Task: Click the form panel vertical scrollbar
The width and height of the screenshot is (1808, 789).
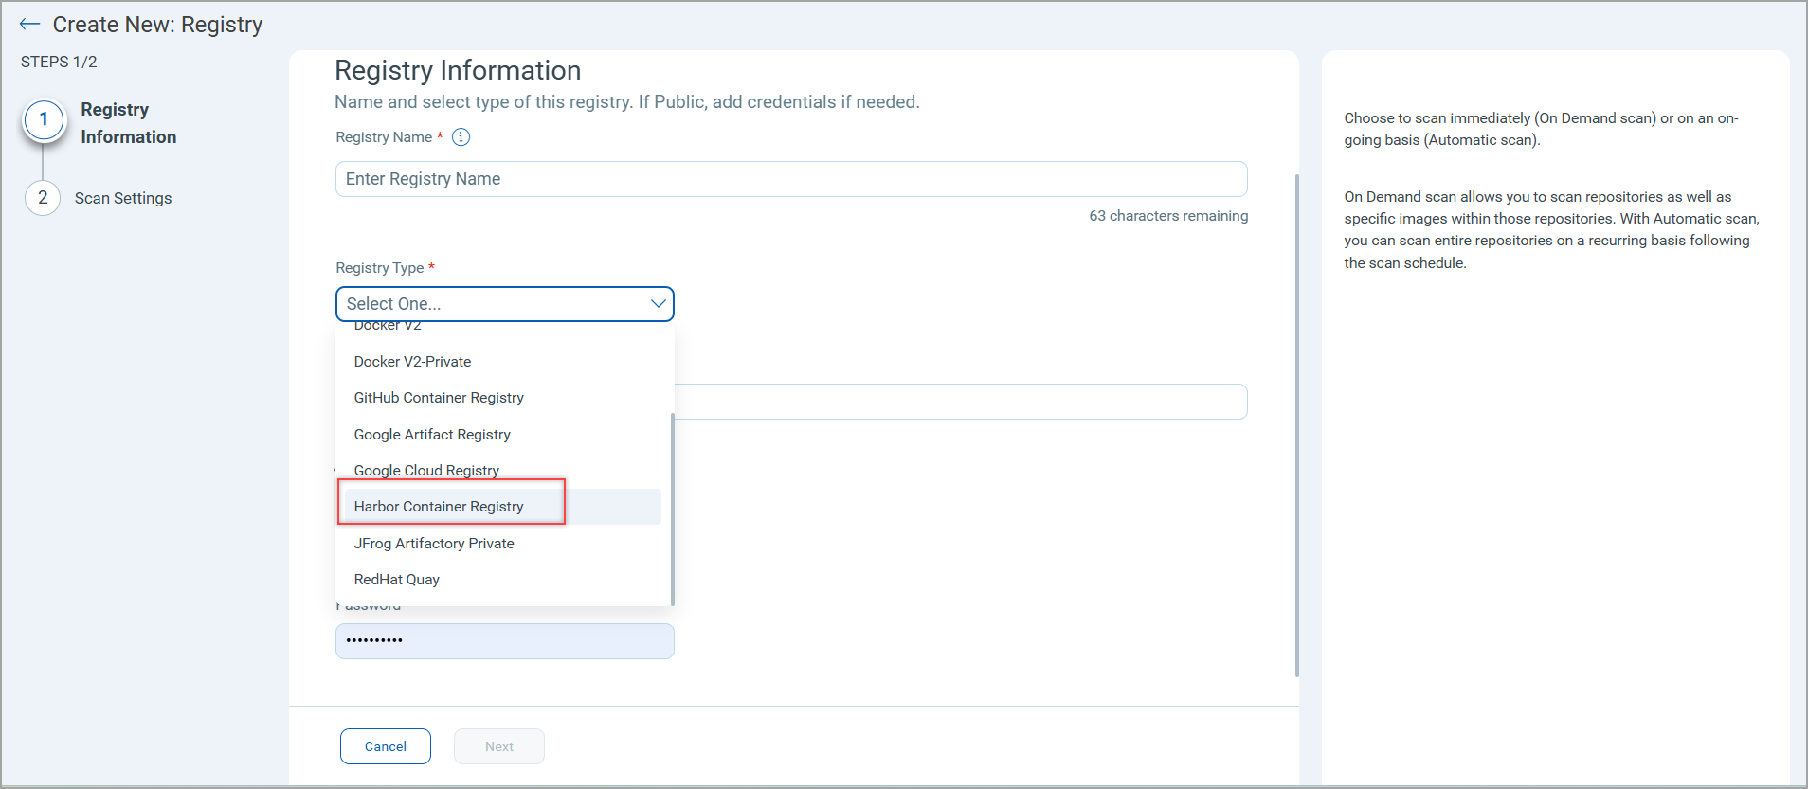Action: point(1296,426)
